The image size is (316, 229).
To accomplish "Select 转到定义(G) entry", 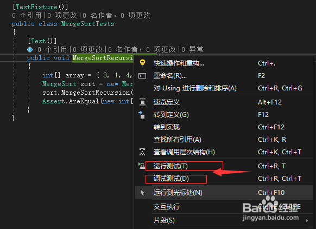I will coord(224,115).
